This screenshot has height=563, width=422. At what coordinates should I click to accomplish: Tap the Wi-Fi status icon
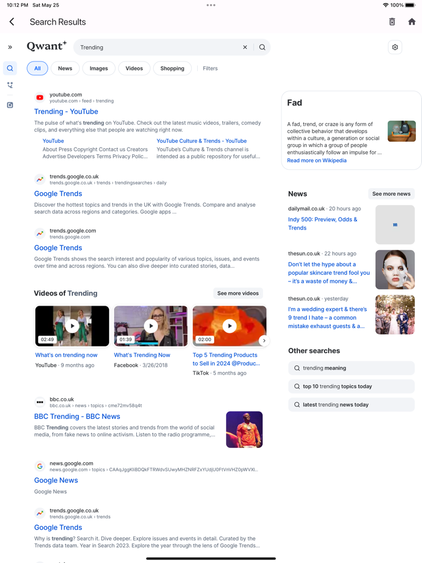point(385,5)
